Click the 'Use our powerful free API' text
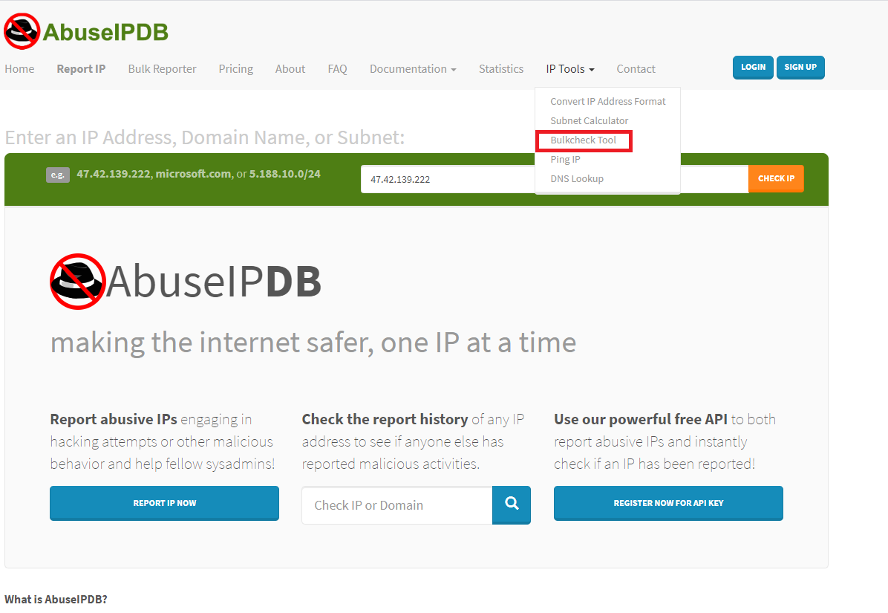This screenshot has height=613, width=888. pyautogui.click(x=641, y=419)
